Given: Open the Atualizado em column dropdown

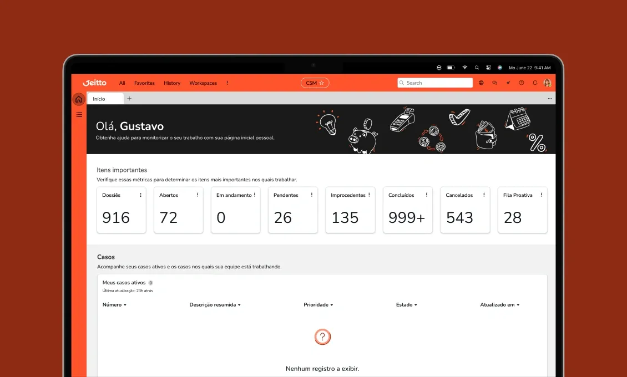Looking at the screenshot, I should (500, 305).
